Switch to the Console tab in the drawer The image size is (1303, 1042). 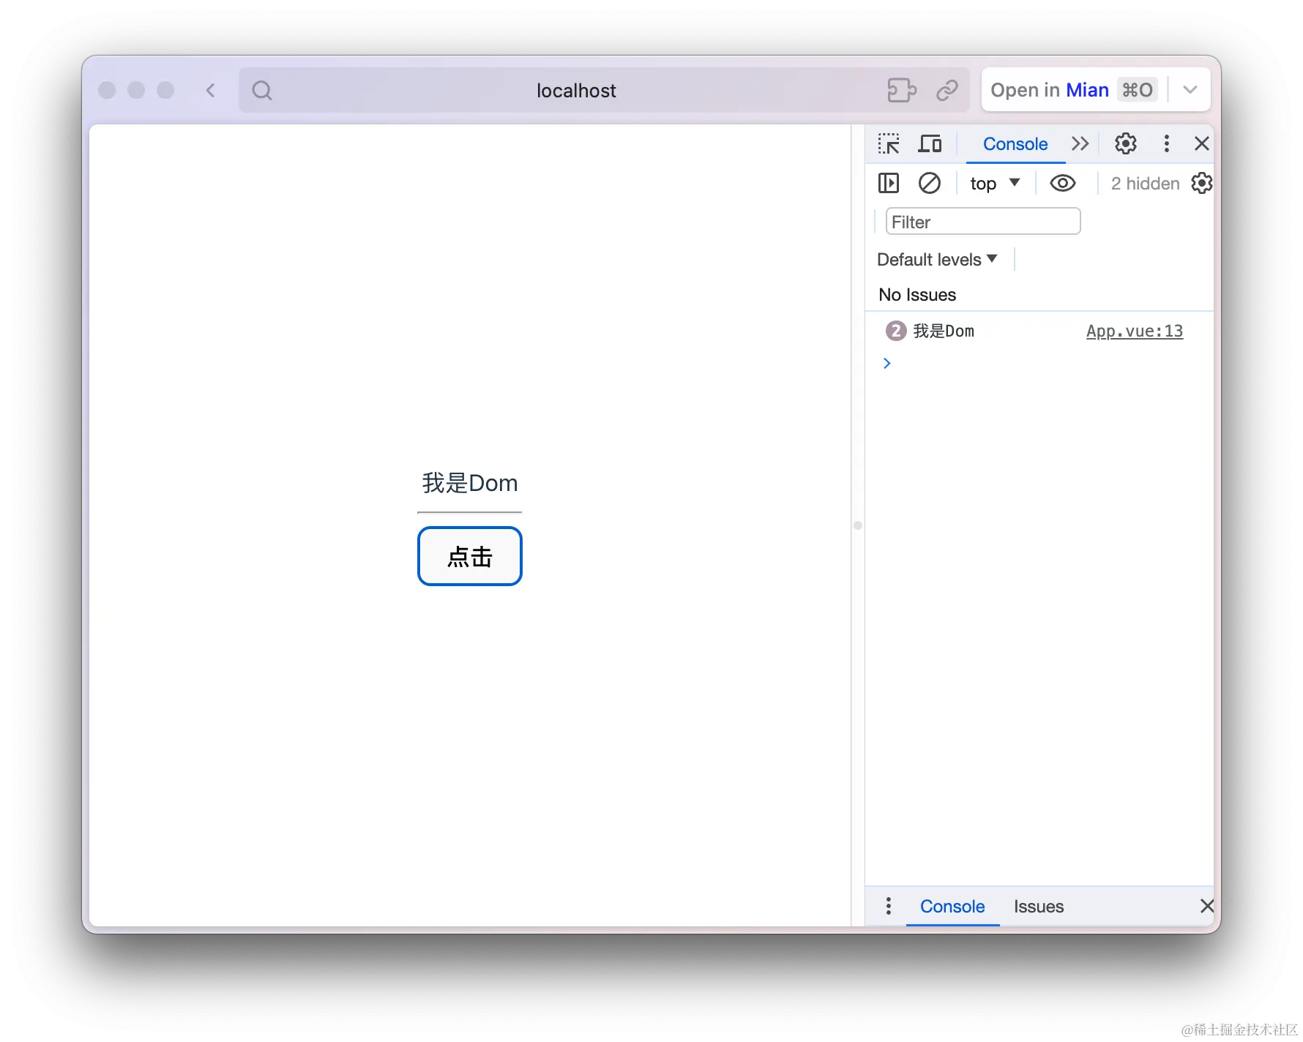tap(952, 906)
